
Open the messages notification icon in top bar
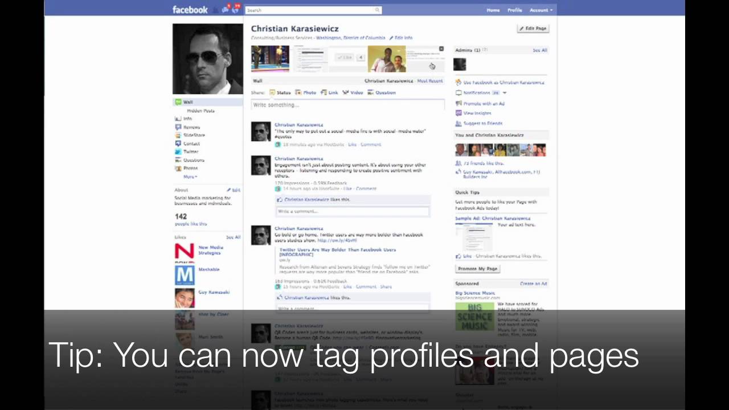pyautogui.click(x=226, y=9)
